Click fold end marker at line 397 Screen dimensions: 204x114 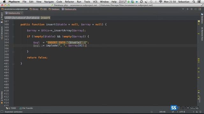[13, 52]
